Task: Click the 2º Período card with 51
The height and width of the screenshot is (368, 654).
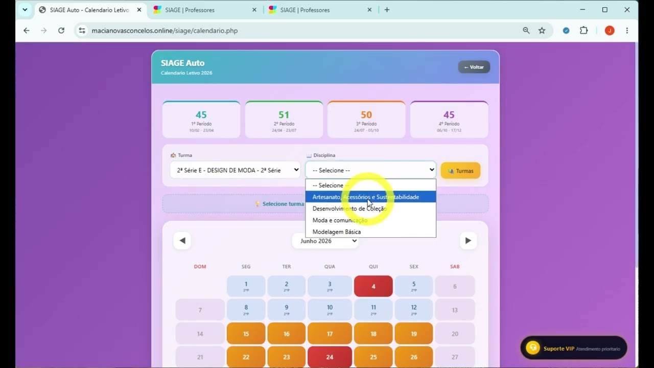Action: [x=284, y=120]
